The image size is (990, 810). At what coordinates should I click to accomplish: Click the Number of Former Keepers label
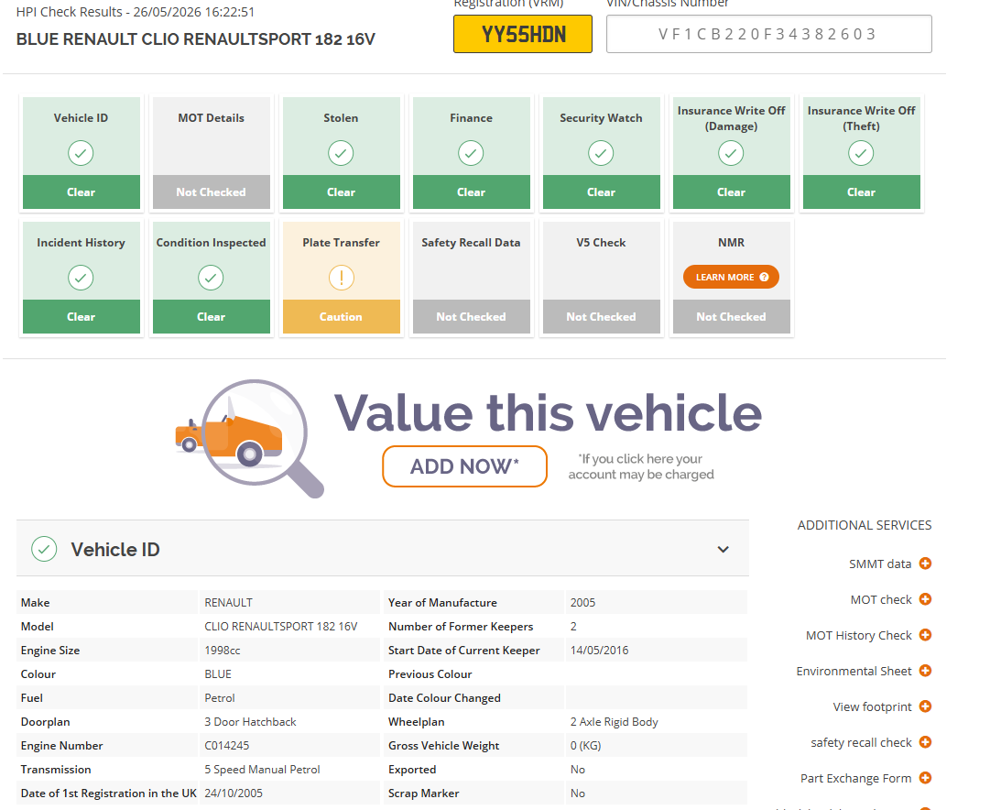point(461,627)
